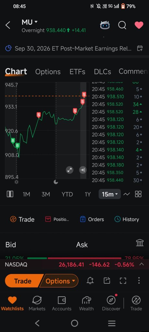Open the AI assistant robot icon
The height and width of the screenshot is (332, 149).
click(105, 25)
